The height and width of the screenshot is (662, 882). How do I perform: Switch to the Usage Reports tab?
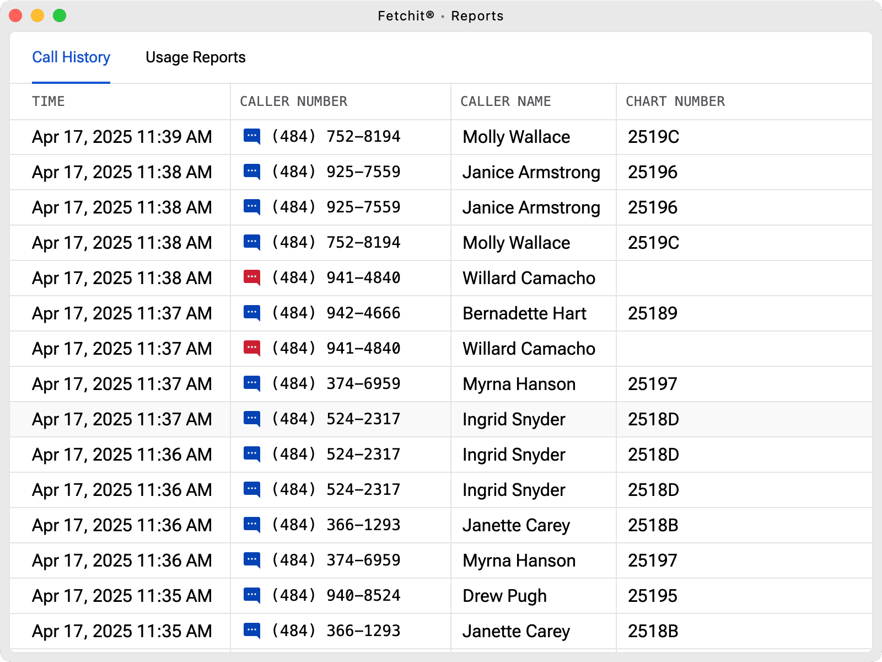(195, 57)
